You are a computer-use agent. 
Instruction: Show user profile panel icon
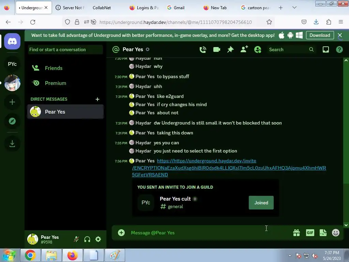[258, 49]
